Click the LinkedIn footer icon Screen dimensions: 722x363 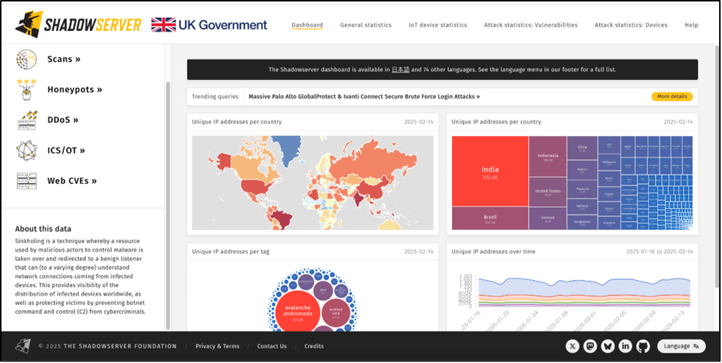pyautogui.click(x=625, y=346)
